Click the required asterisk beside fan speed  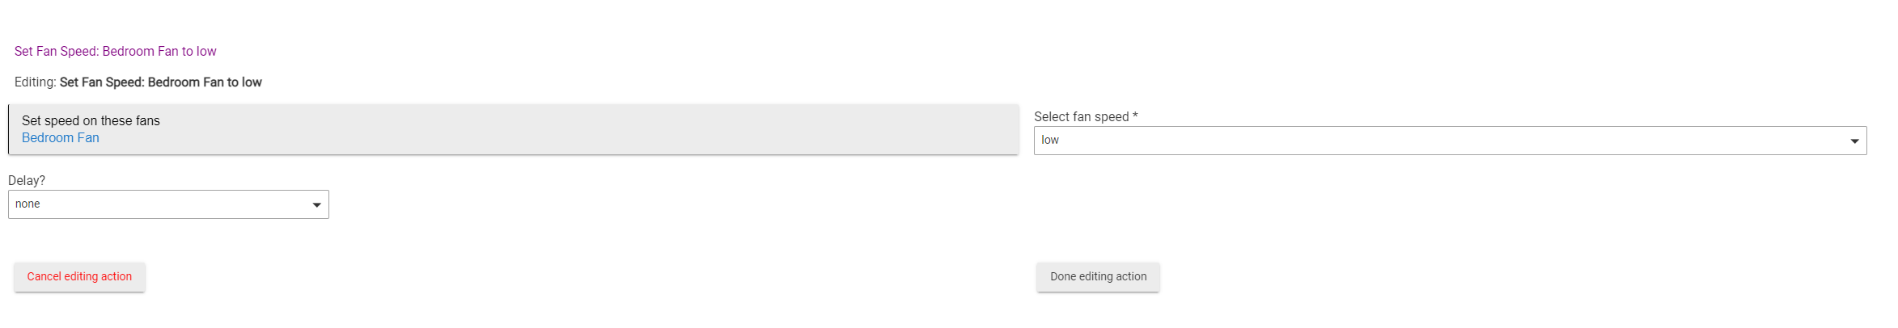tap(1135, 116)
